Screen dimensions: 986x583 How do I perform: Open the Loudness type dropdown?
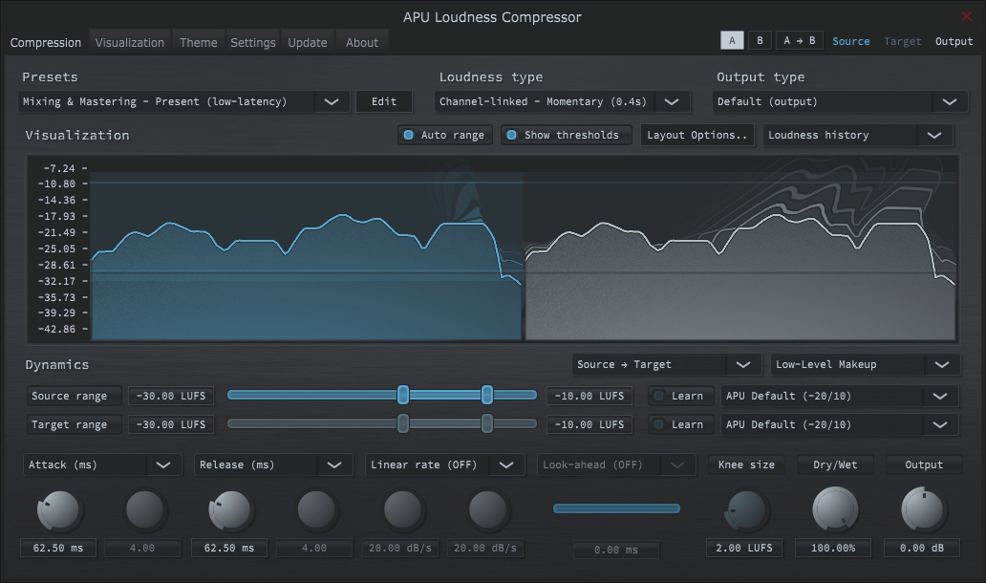pyautogui.click(x=561, y=101)
